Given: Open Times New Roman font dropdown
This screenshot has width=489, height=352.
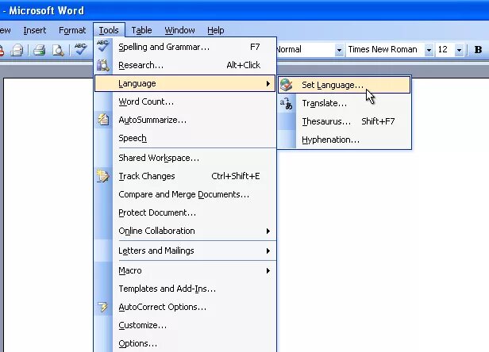Looking at the screenshot, I should tap(429, 50).
